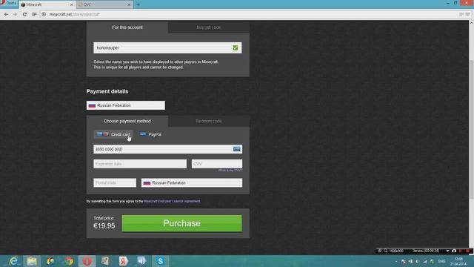The height and width of the screenshot is (267, 474).
Task: Click the kononsuper name field
Action: tap(167, 47)
